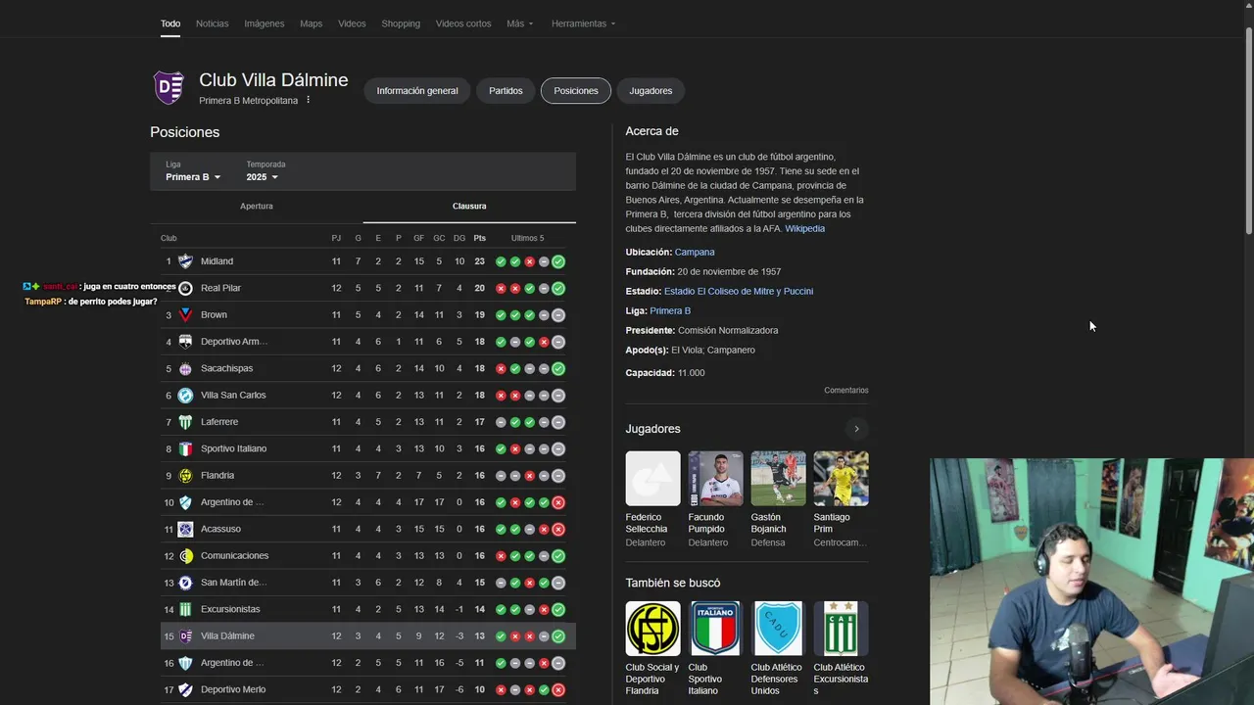Click the Real Pilar team crest
This screenshot has width=1254, height=705.
coord(185,288)
